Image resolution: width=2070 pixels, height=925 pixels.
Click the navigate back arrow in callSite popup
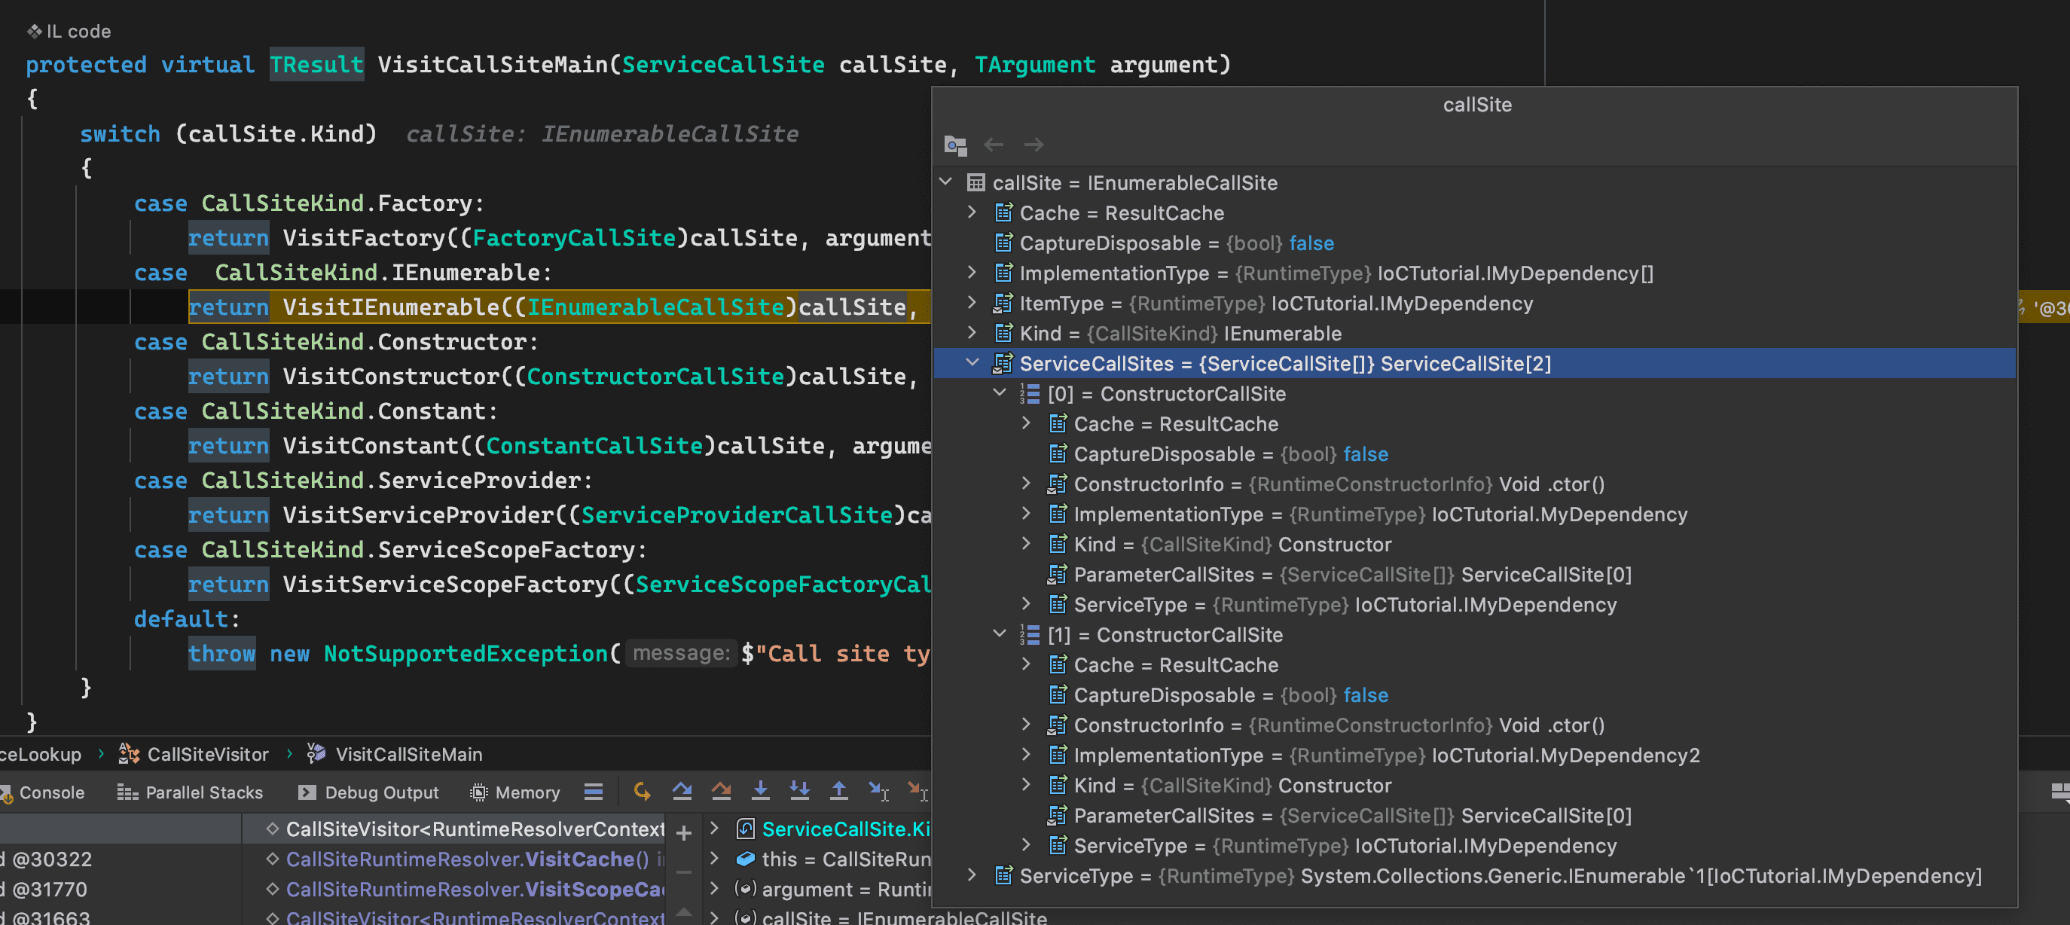(x=994, y=145)
